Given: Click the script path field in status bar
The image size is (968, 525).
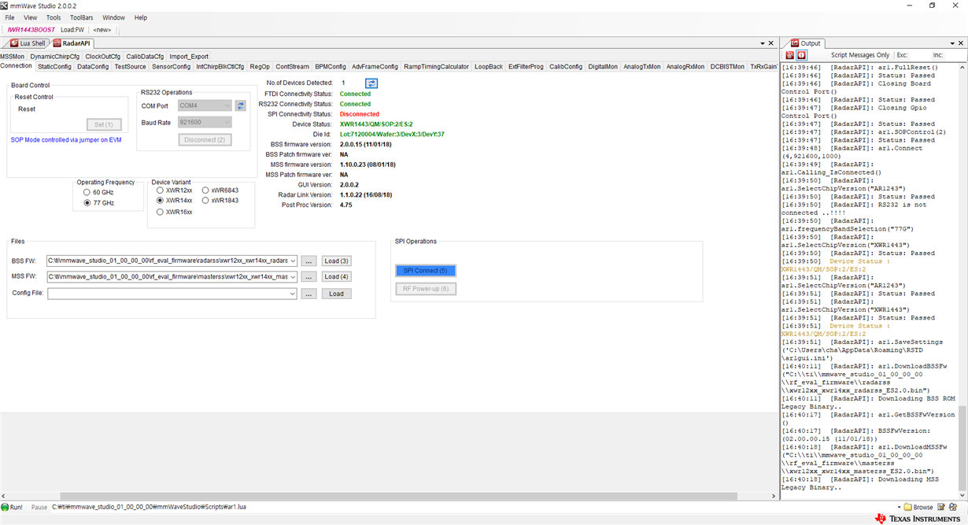Looking at the screenshot, I should tap(472, 507).
